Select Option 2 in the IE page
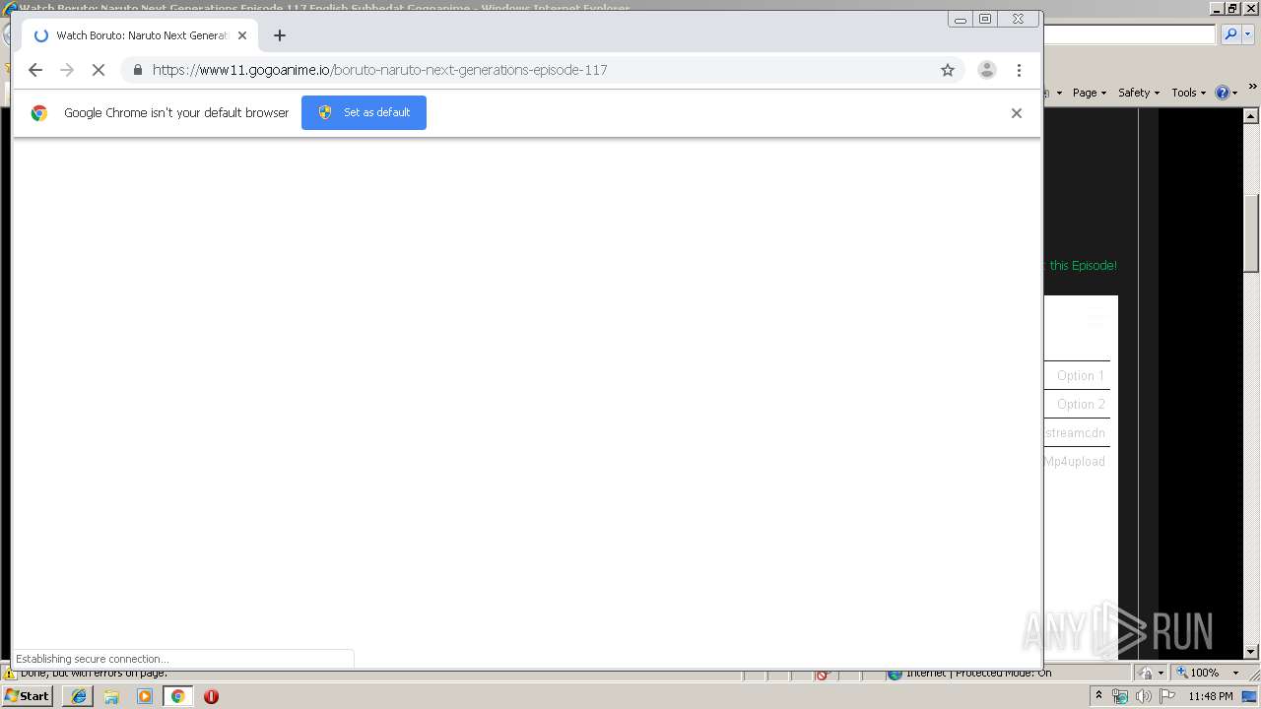This screenshot has height=709, width=1261. (1080, 404)
